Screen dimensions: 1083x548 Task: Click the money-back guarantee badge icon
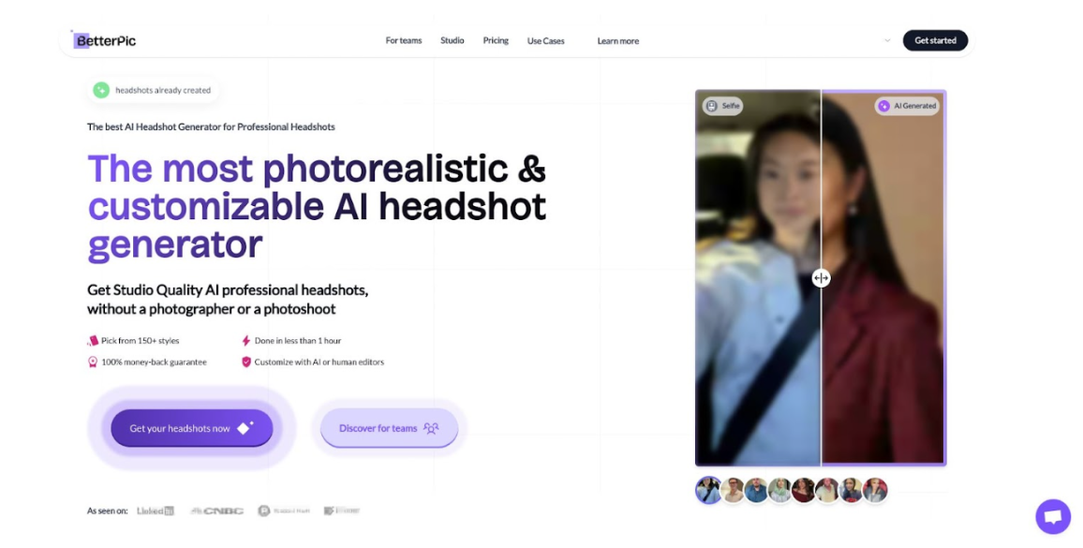[91, 361]
